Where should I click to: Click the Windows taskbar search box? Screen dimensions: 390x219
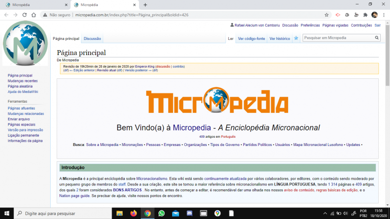pyautogui.click(x=63, y=213)
